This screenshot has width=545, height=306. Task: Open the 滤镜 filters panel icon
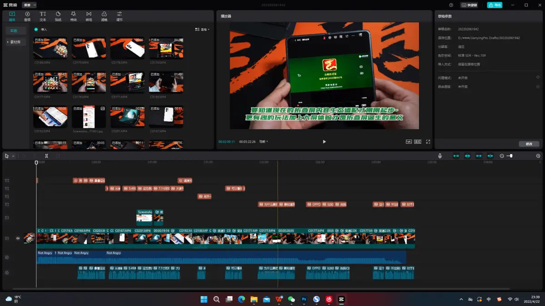[104, 16]
